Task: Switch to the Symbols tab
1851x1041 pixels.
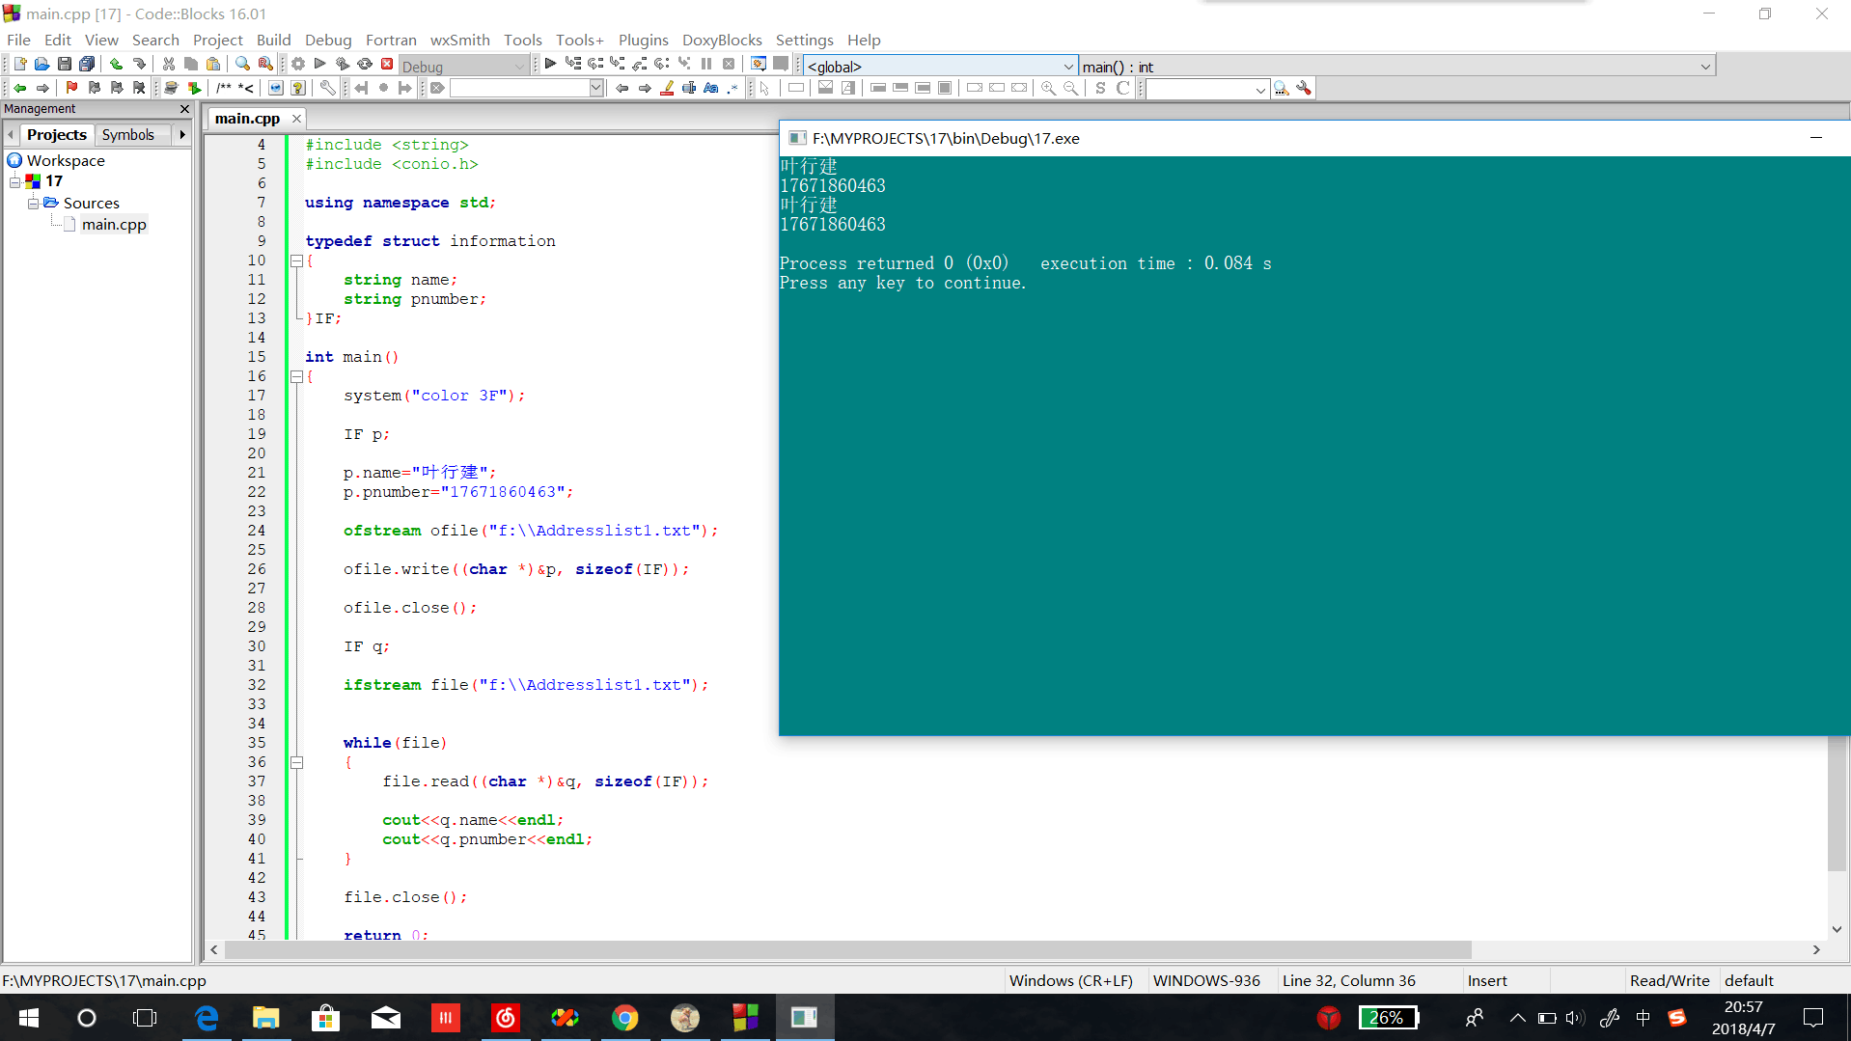Action: (x=128, y=134)
